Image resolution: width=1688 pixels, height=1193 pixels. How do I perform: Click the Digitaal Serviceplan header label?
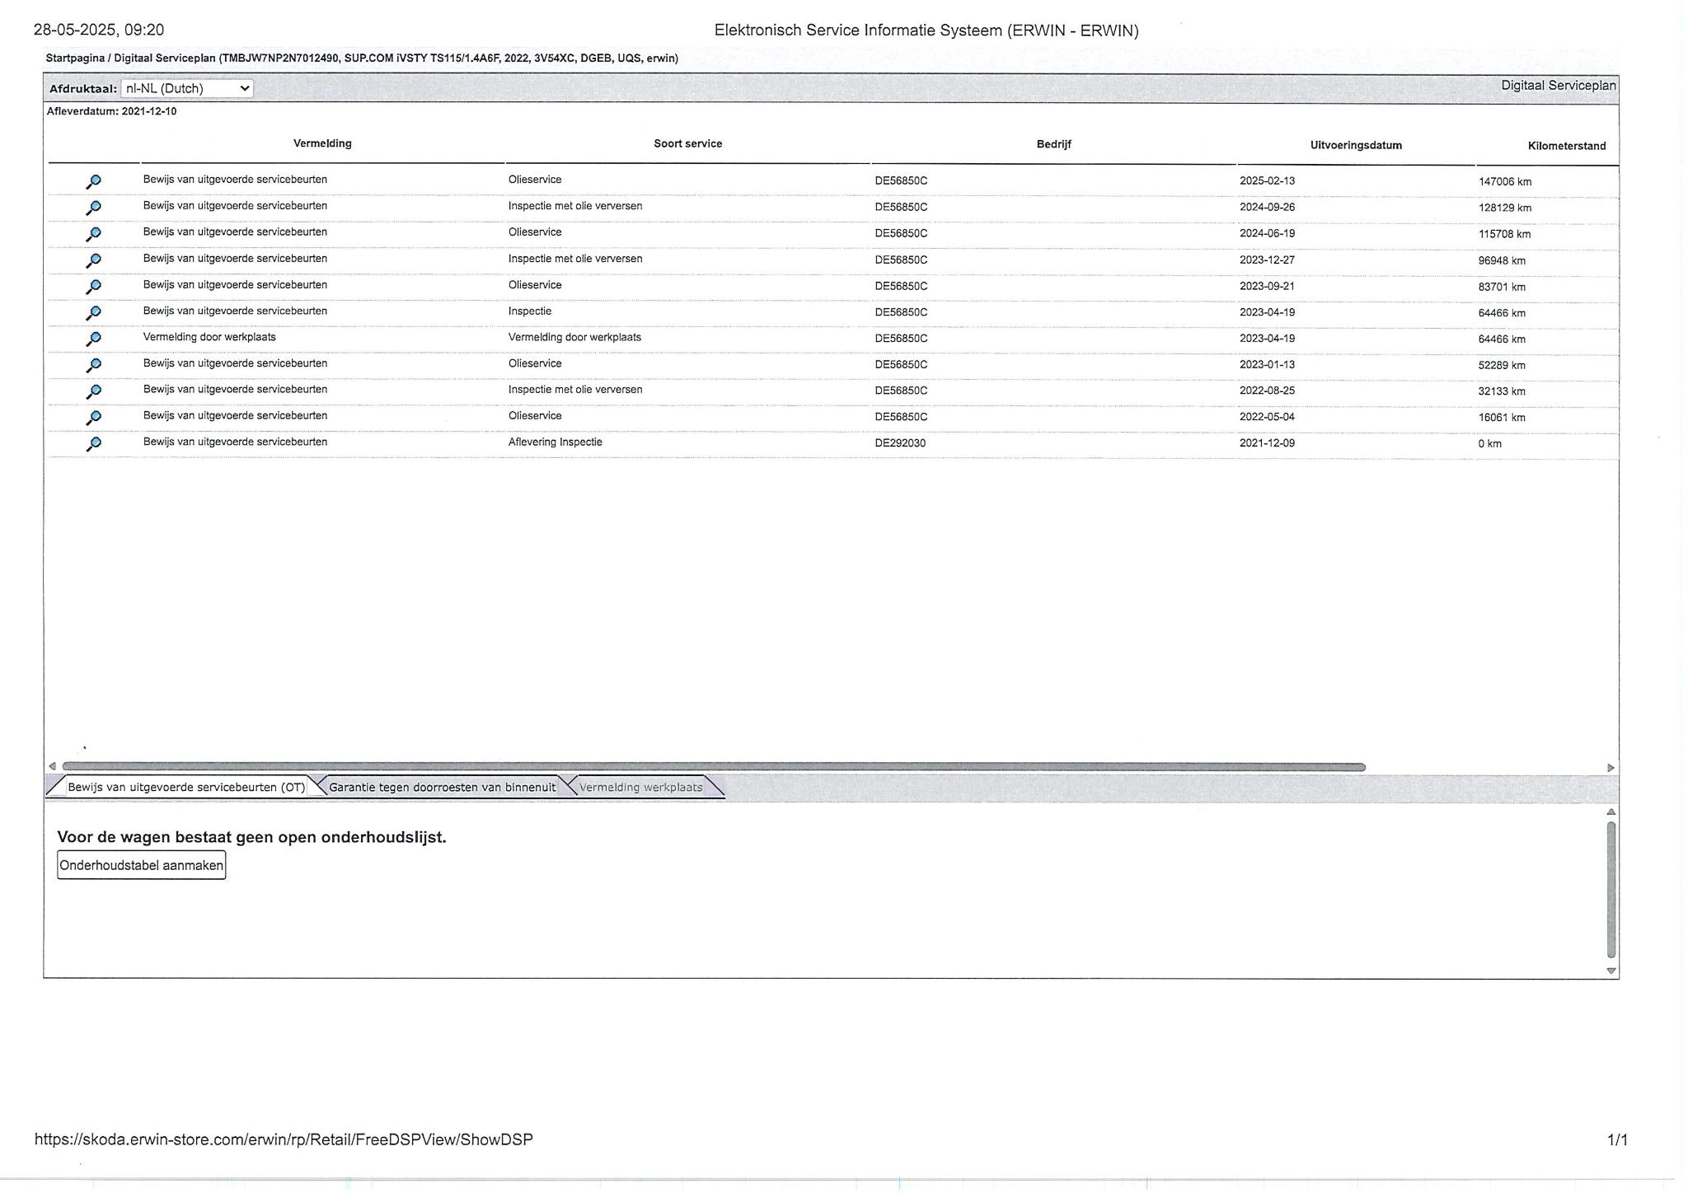(1558, 86)
